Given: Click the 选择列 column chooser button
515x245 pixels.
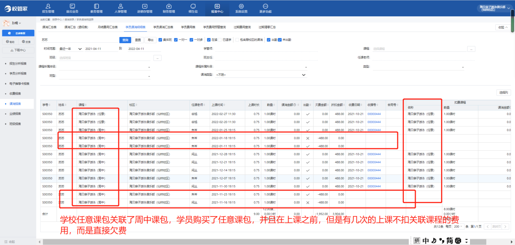Looking at the screenshot, I should 503,93.
